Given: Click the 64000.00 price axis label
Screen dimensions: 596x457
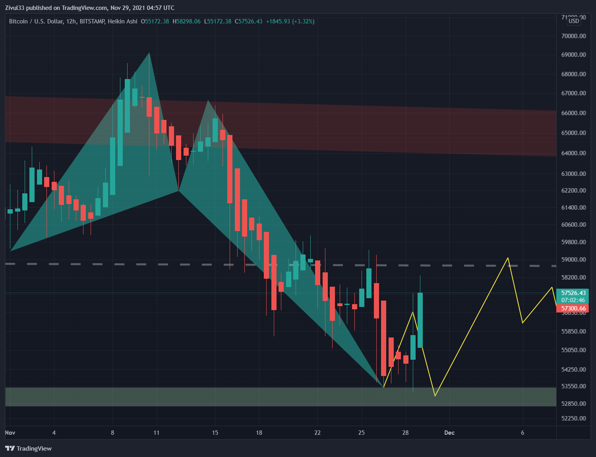Looking at the screenshot, I should (573, 153).
